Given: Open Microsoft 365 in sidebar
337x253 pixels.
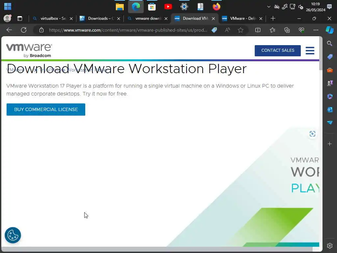Looking at the screenshot, I should click(330, 97).
